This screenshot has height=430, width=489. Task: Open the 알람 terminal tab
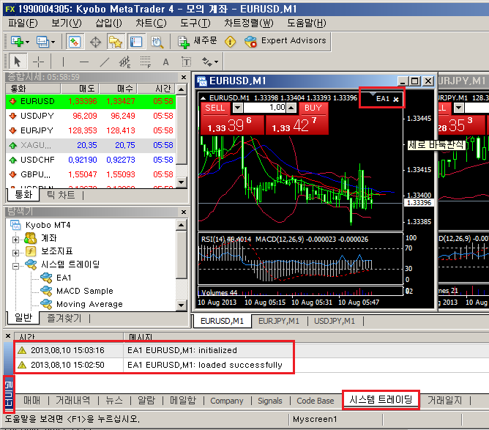coord(146,401)
